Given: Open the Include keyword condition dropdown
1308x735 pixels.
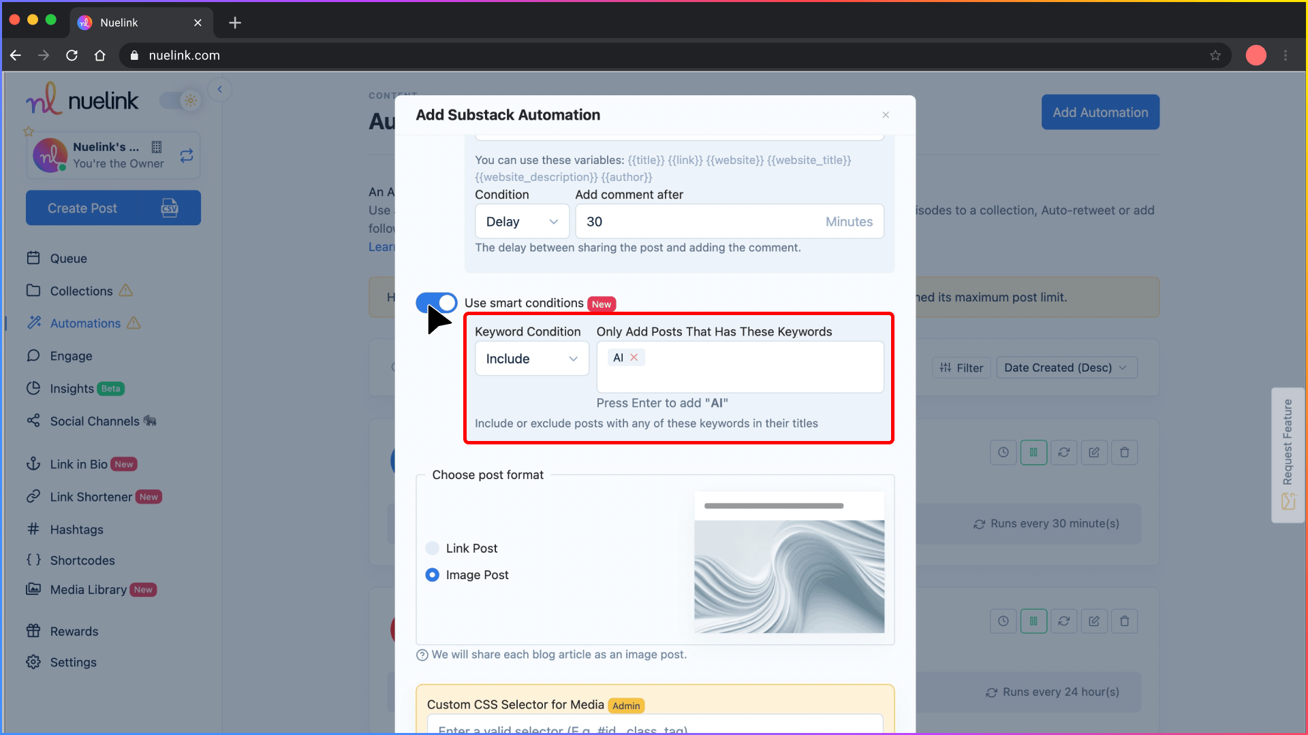Looking at the screenshot, I should tap(532, 359).
